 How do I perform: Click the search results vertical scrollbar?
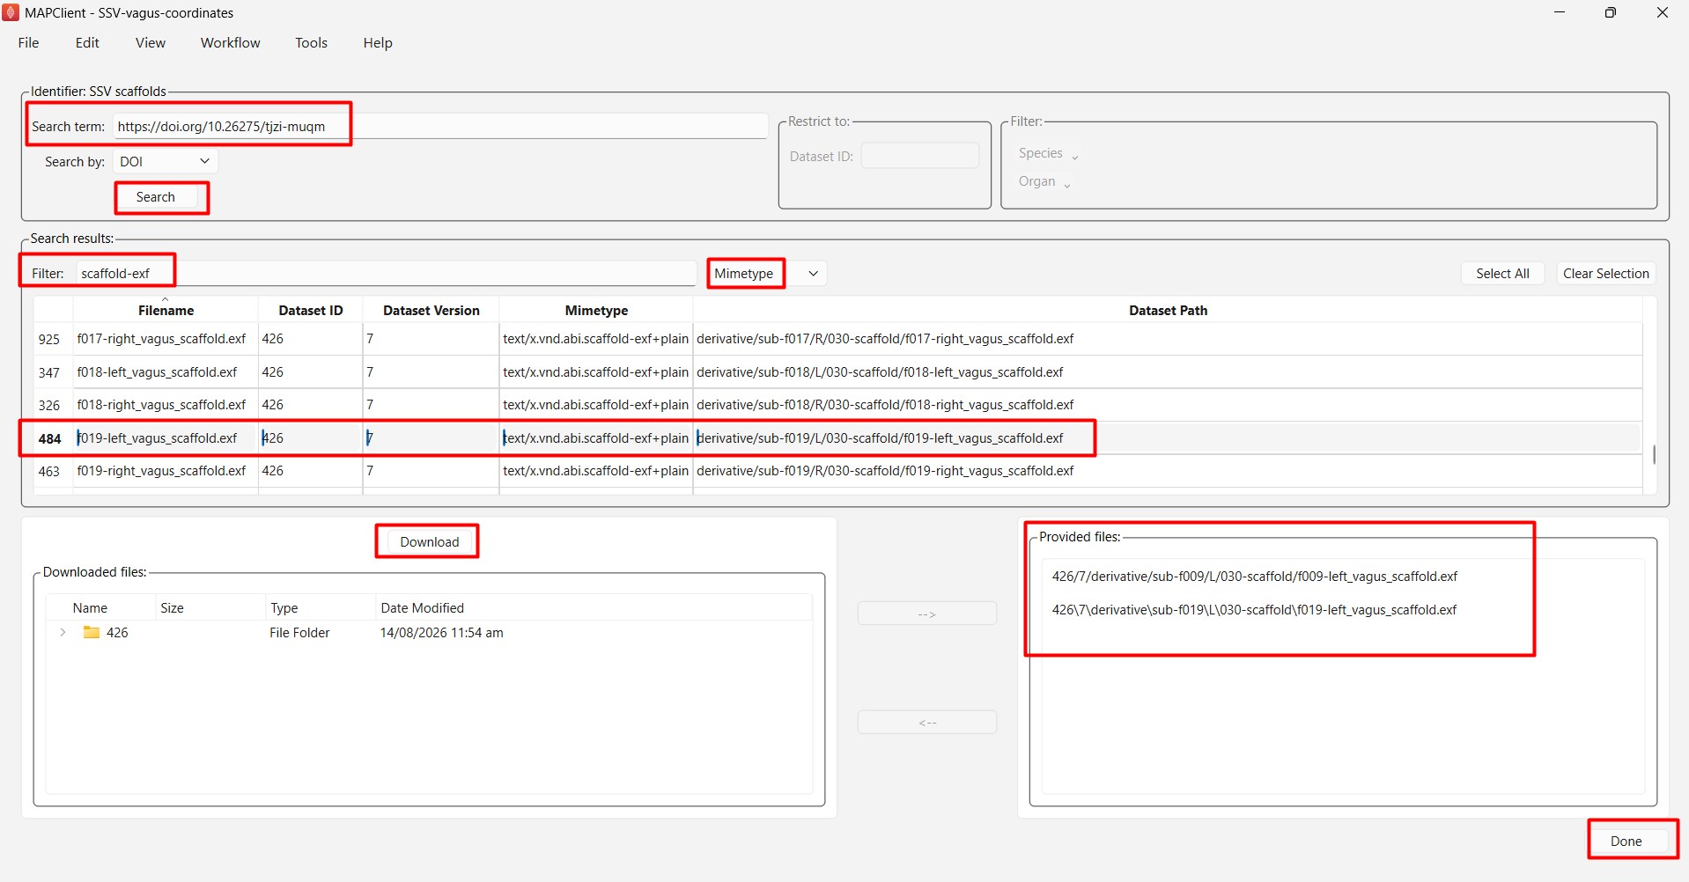pyautogui.click(x=1654, y=454)
